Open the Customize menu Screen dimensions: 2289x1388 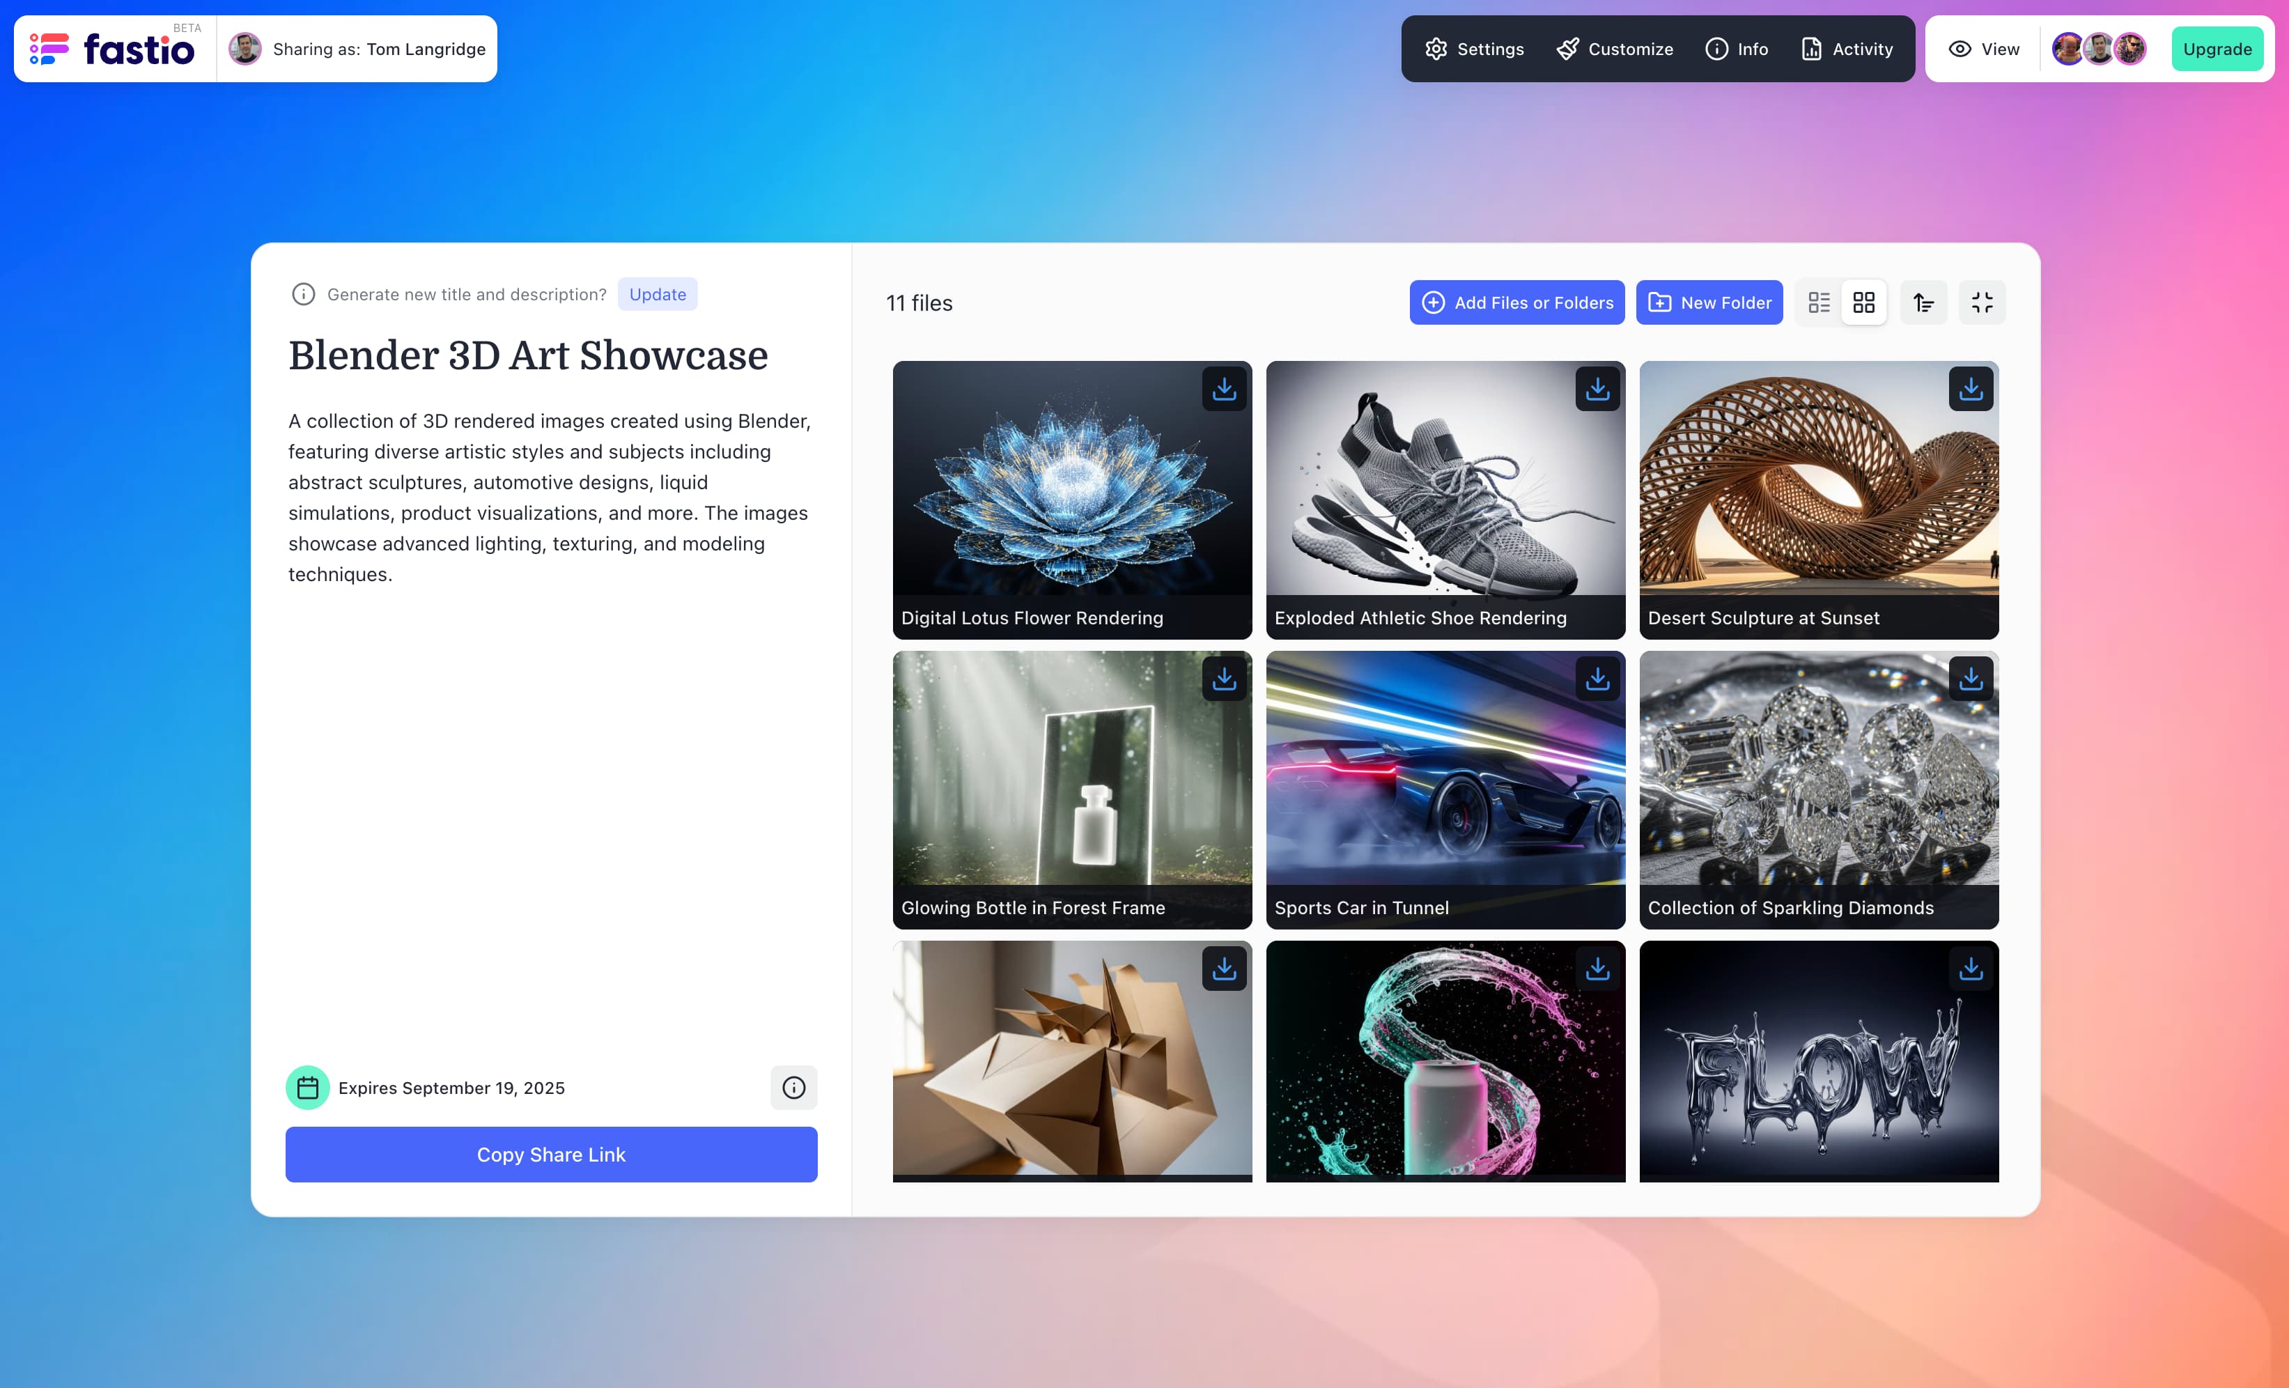1615,49
